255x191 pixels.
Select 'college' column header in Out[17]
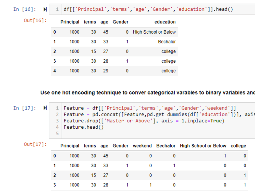point(238,146)
